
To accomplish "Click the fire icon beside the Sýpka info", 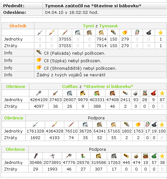I will [x=39, y=60].
